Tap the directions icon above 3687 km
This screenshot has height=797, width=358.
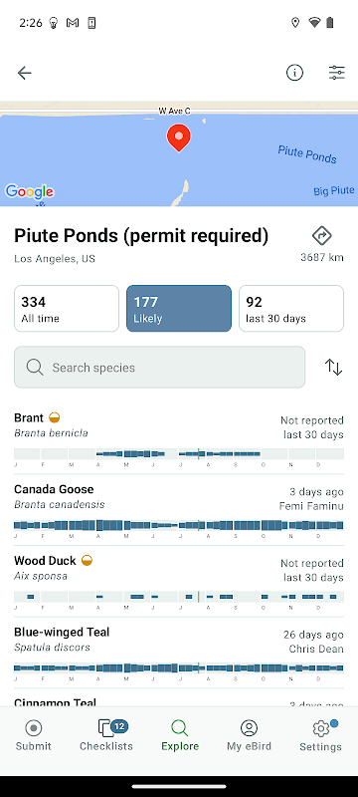tap(322, 236)
